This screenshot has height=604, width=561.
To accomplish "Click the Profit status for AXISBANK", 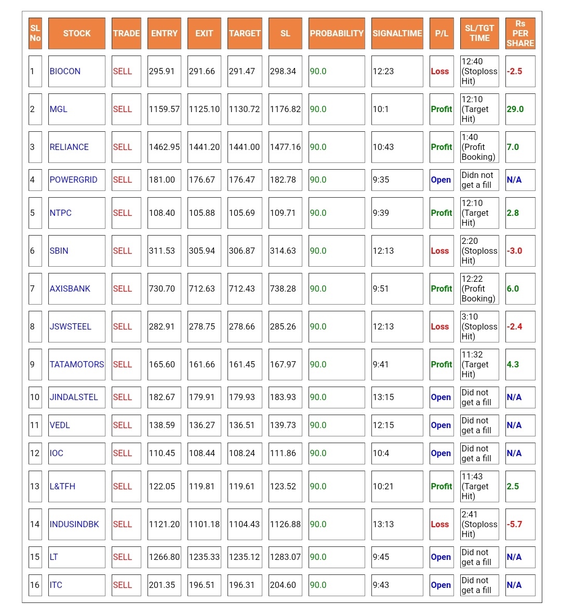I will coord(442,288).
